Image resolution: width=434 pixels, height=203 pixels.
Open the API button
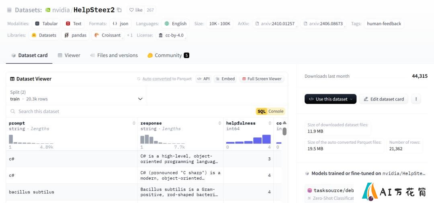tap(203, 79)
